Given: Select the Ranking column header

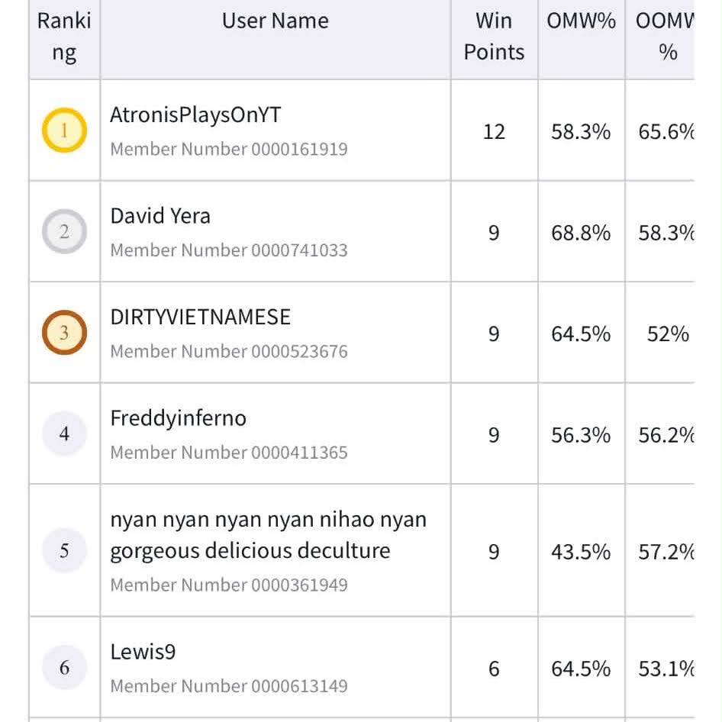Looking at the screenshot, I should pyautogui.click(x=64, y=37).
